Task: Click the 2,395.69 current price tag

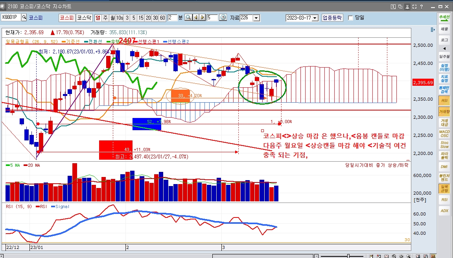Action: (x=423, y=82)
